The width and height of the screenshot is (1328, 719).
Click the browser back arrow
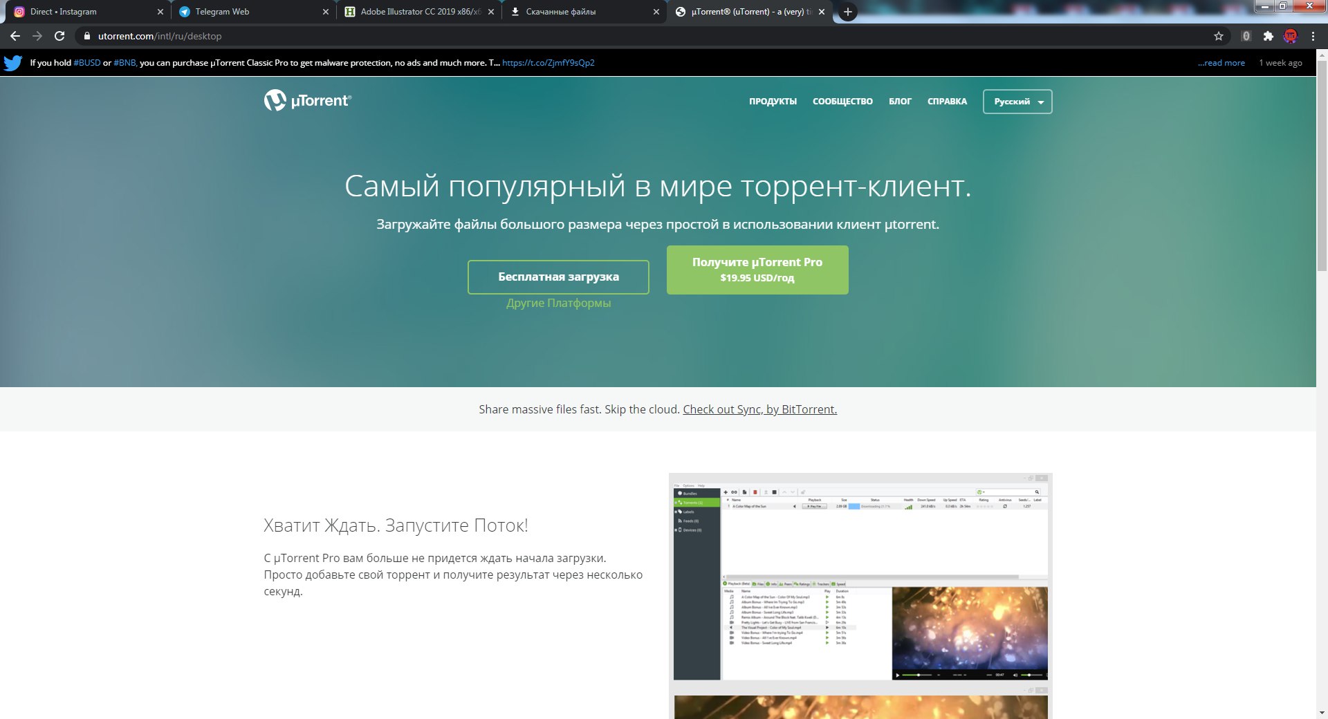coord(15,36)
